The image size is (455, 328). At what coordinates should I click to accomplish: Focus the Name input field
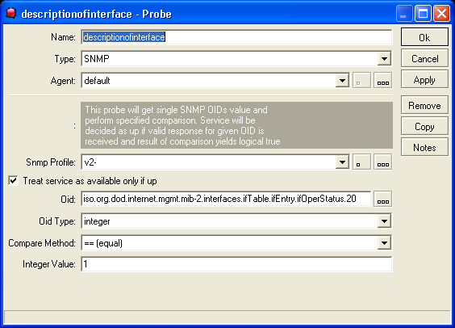coord(236,37)
